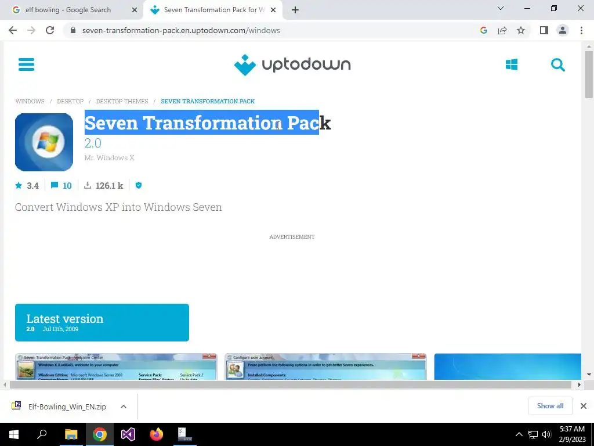Click the address bar URL
Screen dimensions: 594x446
tap(181, 30)
